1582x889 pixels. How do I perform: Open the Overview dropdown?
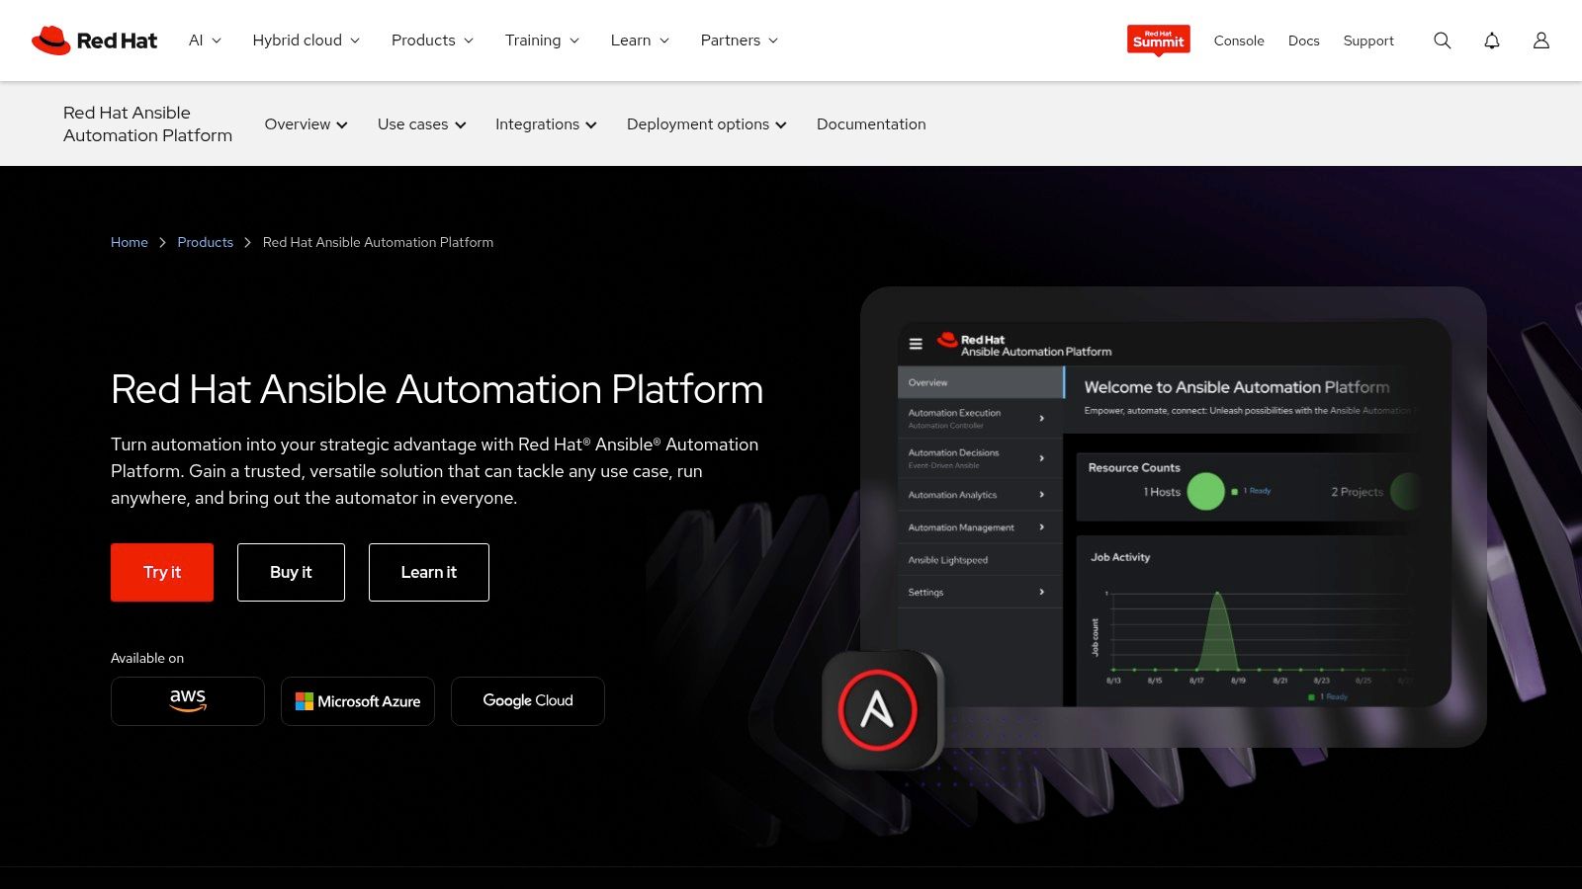point(306,124)
